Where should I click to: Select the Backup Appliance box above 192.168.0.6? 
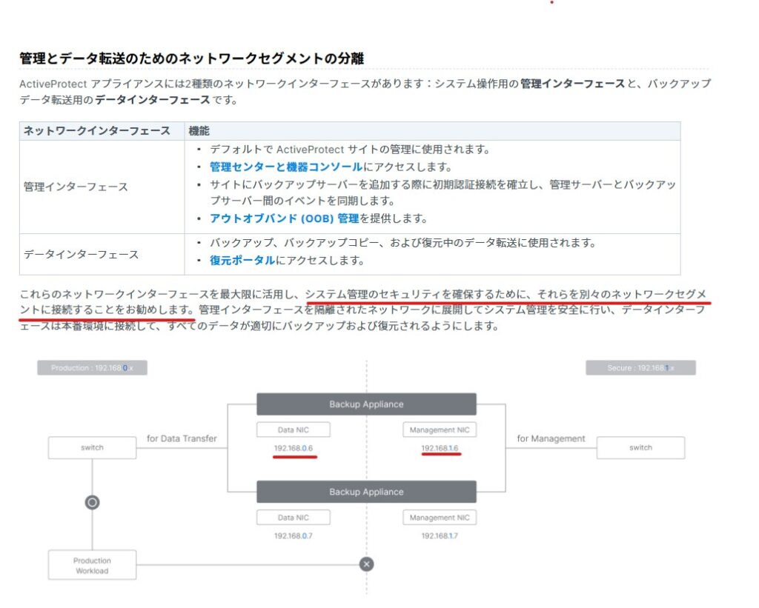(x=366, y=404)
